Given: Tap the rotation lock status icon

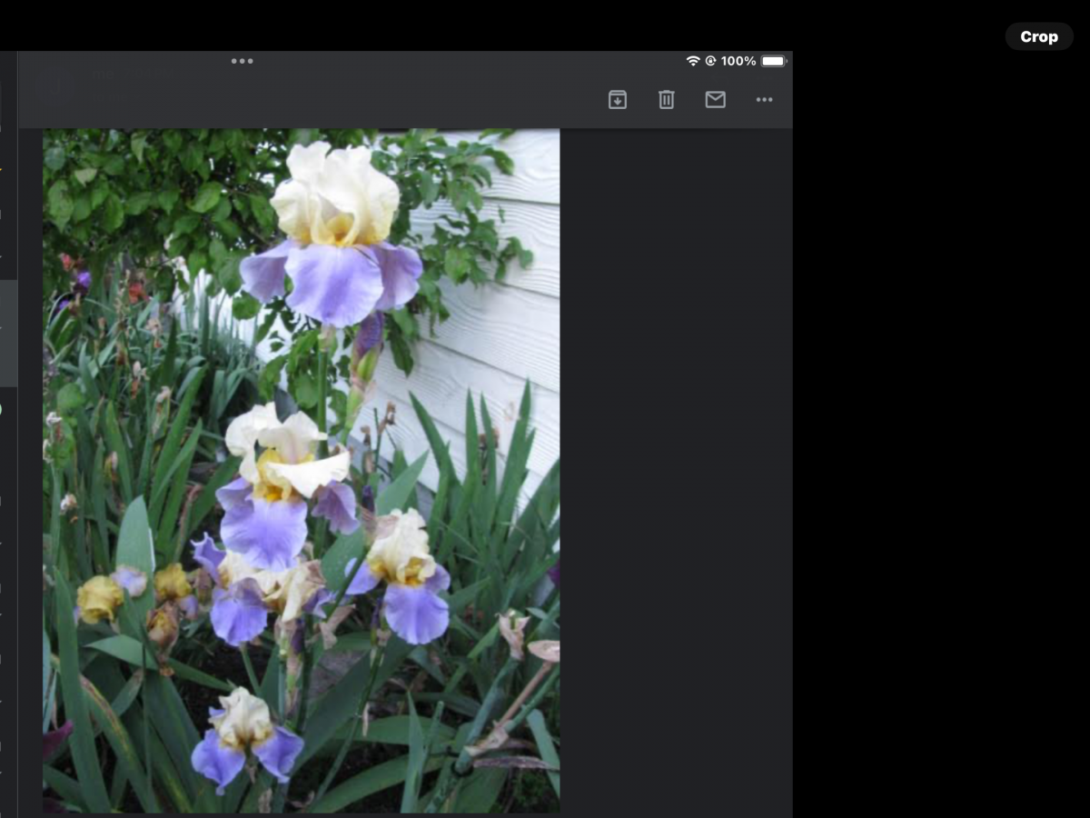Looking at the screenshot, I should click(710, 61).
